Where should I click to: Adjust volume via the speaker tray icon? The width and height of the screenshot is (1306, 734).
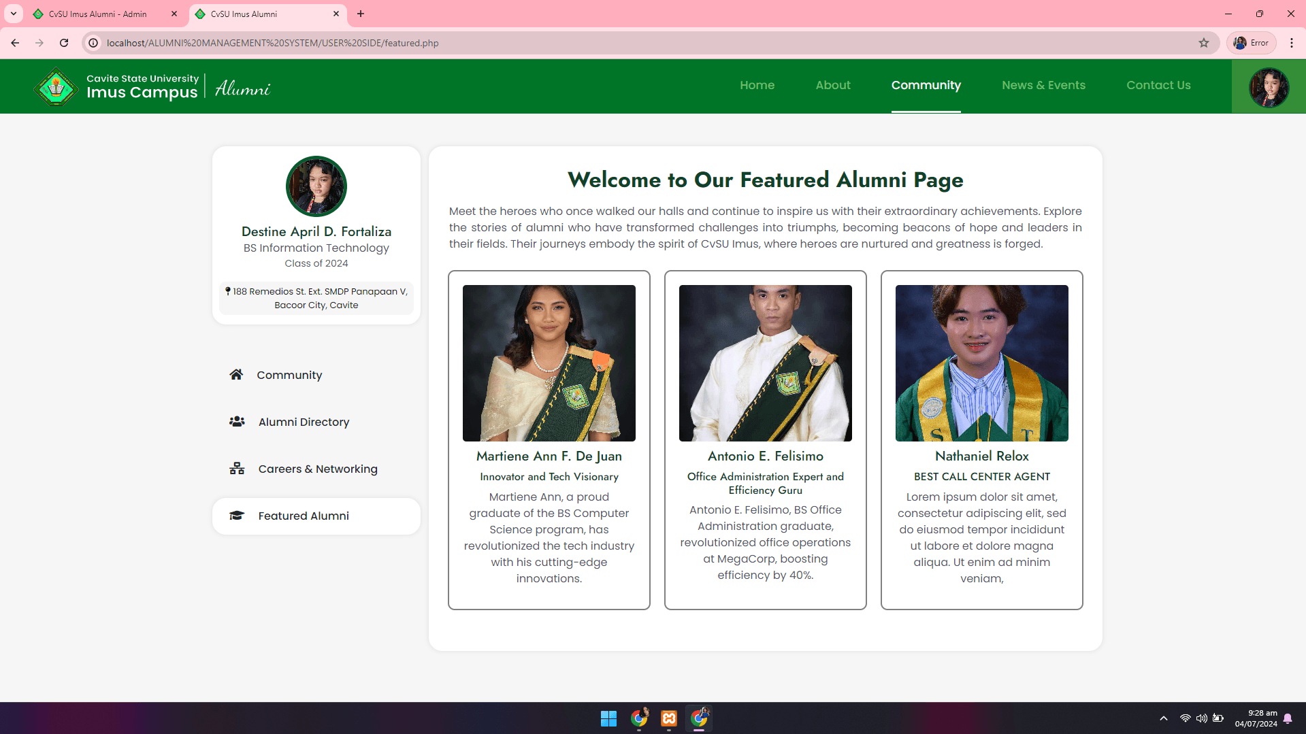(1201, 718)
